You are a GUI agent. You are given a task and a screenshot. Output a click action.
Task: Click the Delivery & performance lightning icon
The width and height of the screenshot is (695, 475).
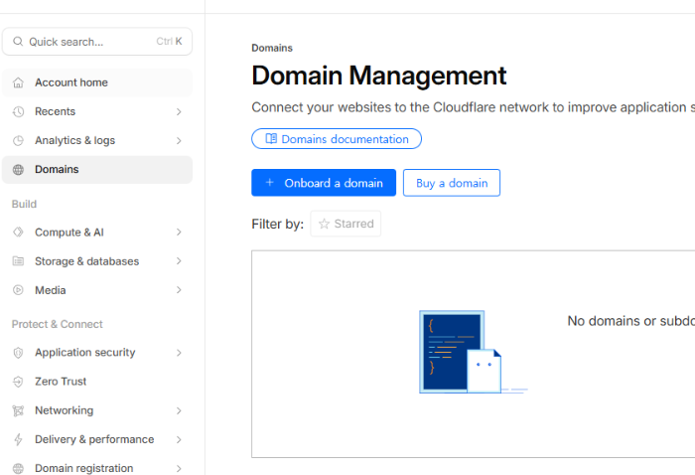click(x=18, y=439)
